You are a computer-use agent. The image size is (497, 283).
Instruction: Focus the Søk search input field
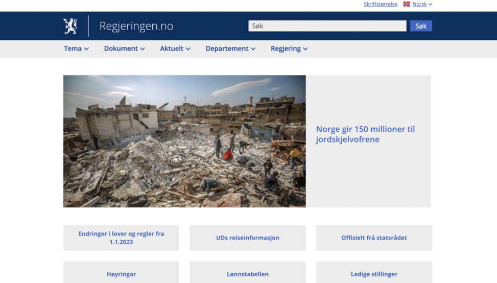click(x=327, y=26)
